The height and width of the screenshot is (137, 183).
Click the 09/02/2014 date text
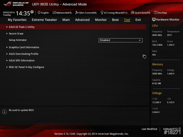pos(9,12)
